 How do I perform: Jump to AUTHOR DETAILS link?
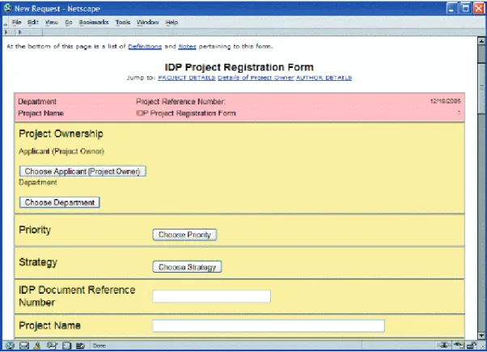click(324, 78)
